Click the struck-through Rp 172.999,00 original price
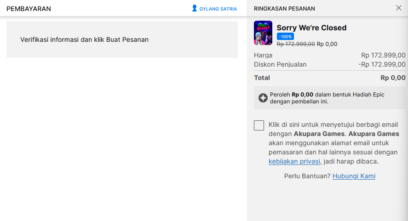 [x=296, y=44]
